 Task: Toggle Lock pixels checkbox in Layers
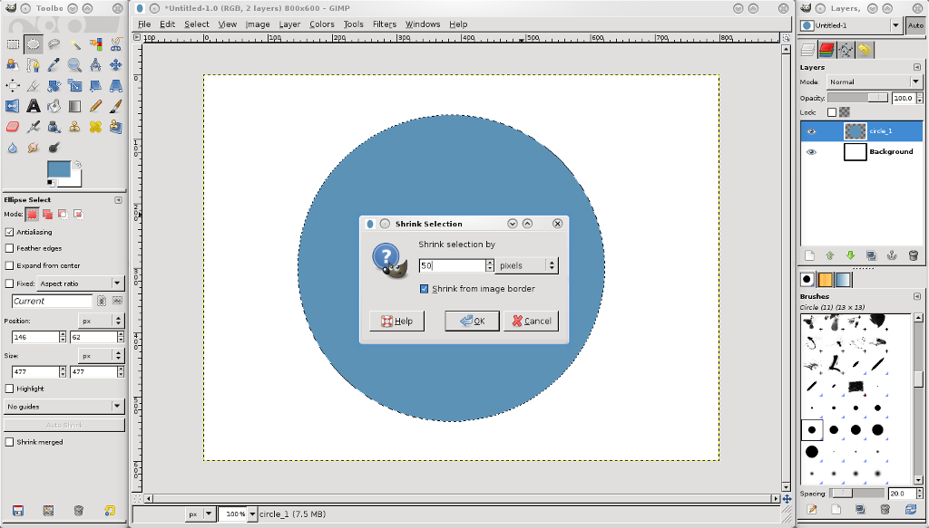point(832,111)
